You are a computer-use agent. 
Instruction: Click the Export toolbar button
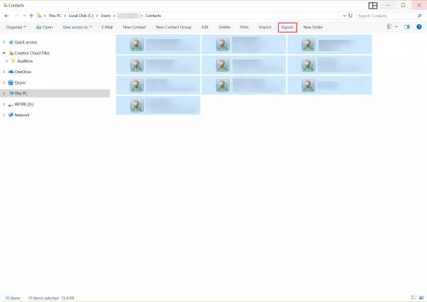288,27
